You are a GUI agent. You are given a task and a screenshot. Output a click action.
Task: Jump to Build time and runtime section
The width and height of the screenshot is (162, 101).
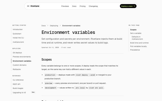139,43
